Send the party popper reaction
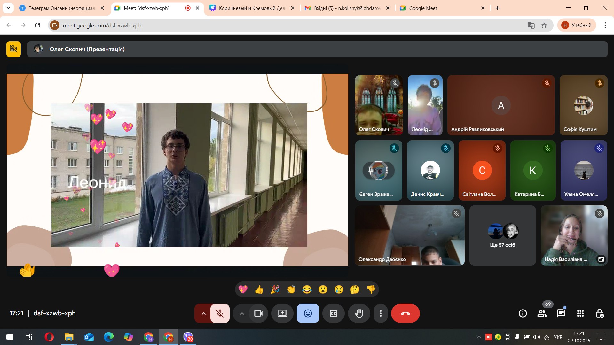The width and height of the screenshot is (614, 345). [275, 289]
